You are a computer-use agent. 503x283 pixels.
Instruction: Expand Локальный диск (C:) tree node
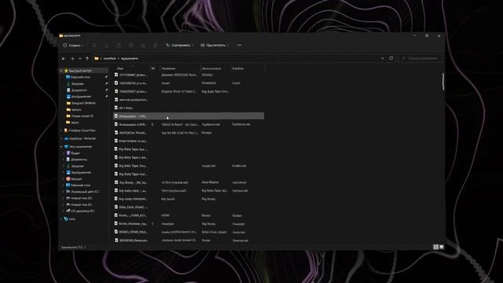(x=64, y=192)
